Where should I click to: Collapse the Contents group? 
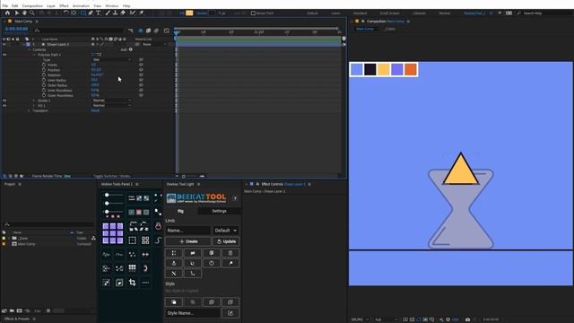click(x=30, y=49)
